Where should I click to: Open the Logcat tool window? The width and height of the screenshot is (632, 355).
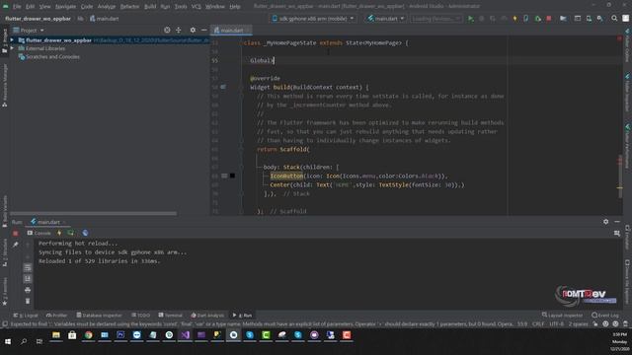26,316
